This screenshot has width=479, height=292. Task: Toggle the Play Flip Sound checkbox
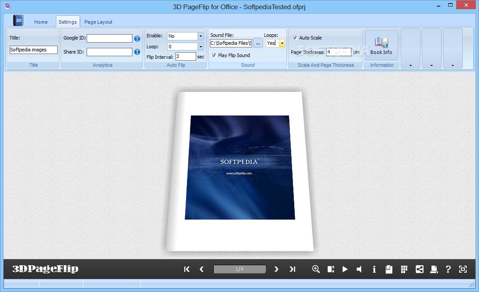click(214, 55)
